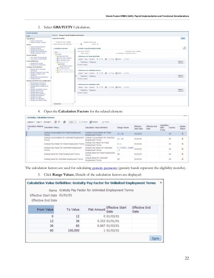Click update status icon for Gratuity band for Fixed Employment Terms

click(182, 154)
